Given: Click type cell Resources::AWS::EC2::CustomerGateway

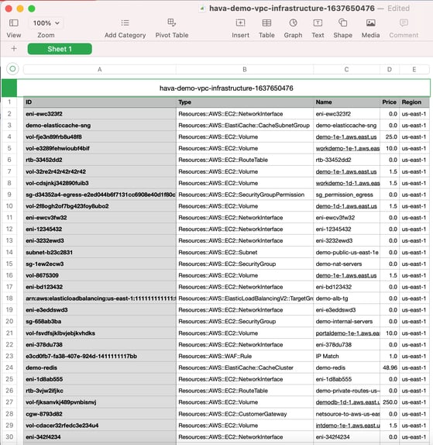Looking at the screenshot, I should point(245,414).
